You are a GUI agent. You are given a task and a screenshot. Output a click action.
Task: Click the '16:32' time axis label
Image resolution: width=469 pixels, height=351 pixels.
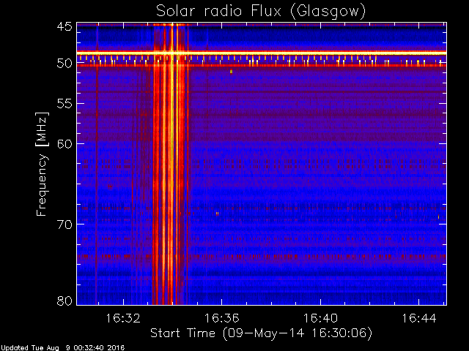pyautogui.click(x=123, y=318)
